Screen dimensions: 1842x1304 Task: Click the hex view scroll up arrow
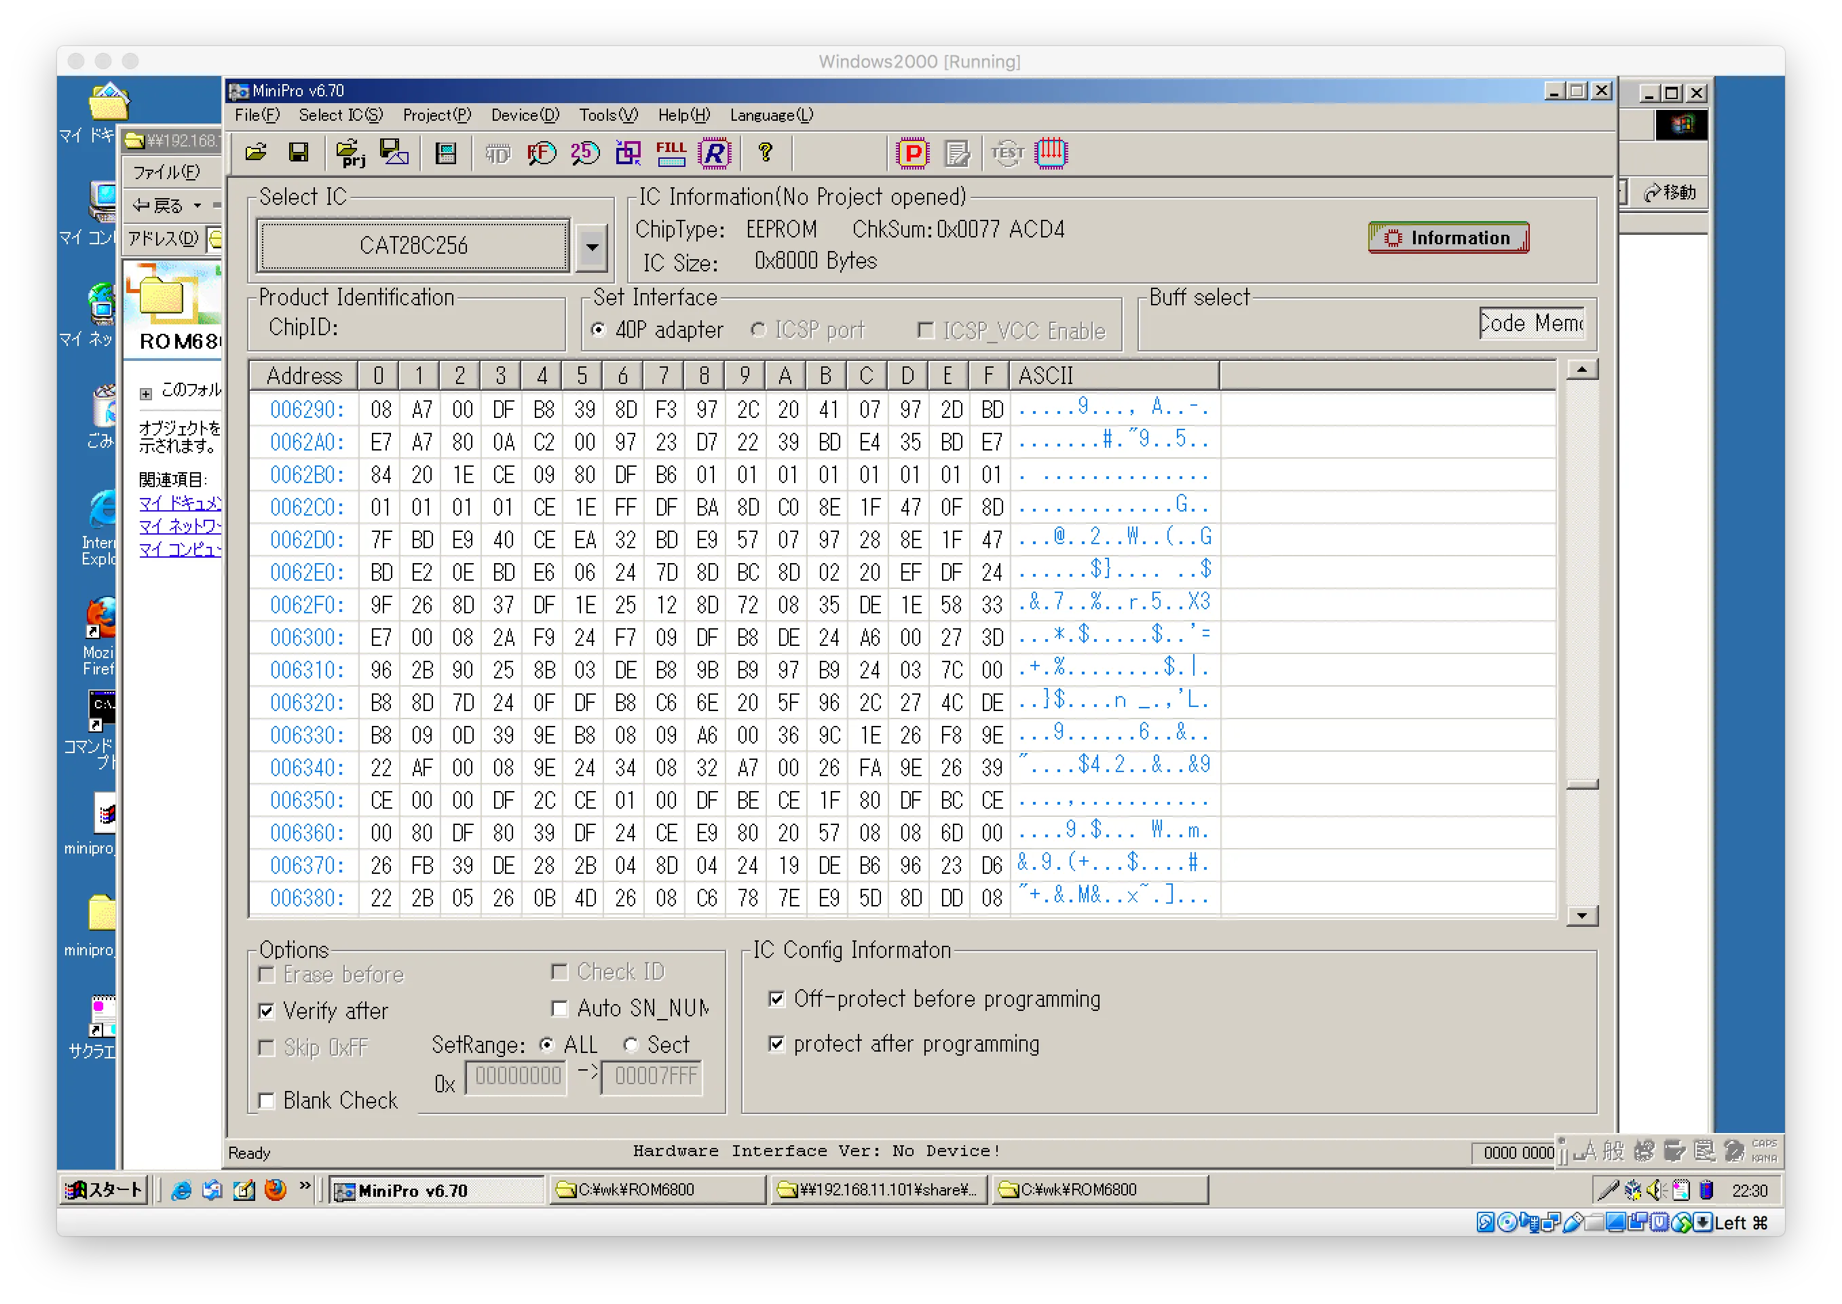(1582, 369)
